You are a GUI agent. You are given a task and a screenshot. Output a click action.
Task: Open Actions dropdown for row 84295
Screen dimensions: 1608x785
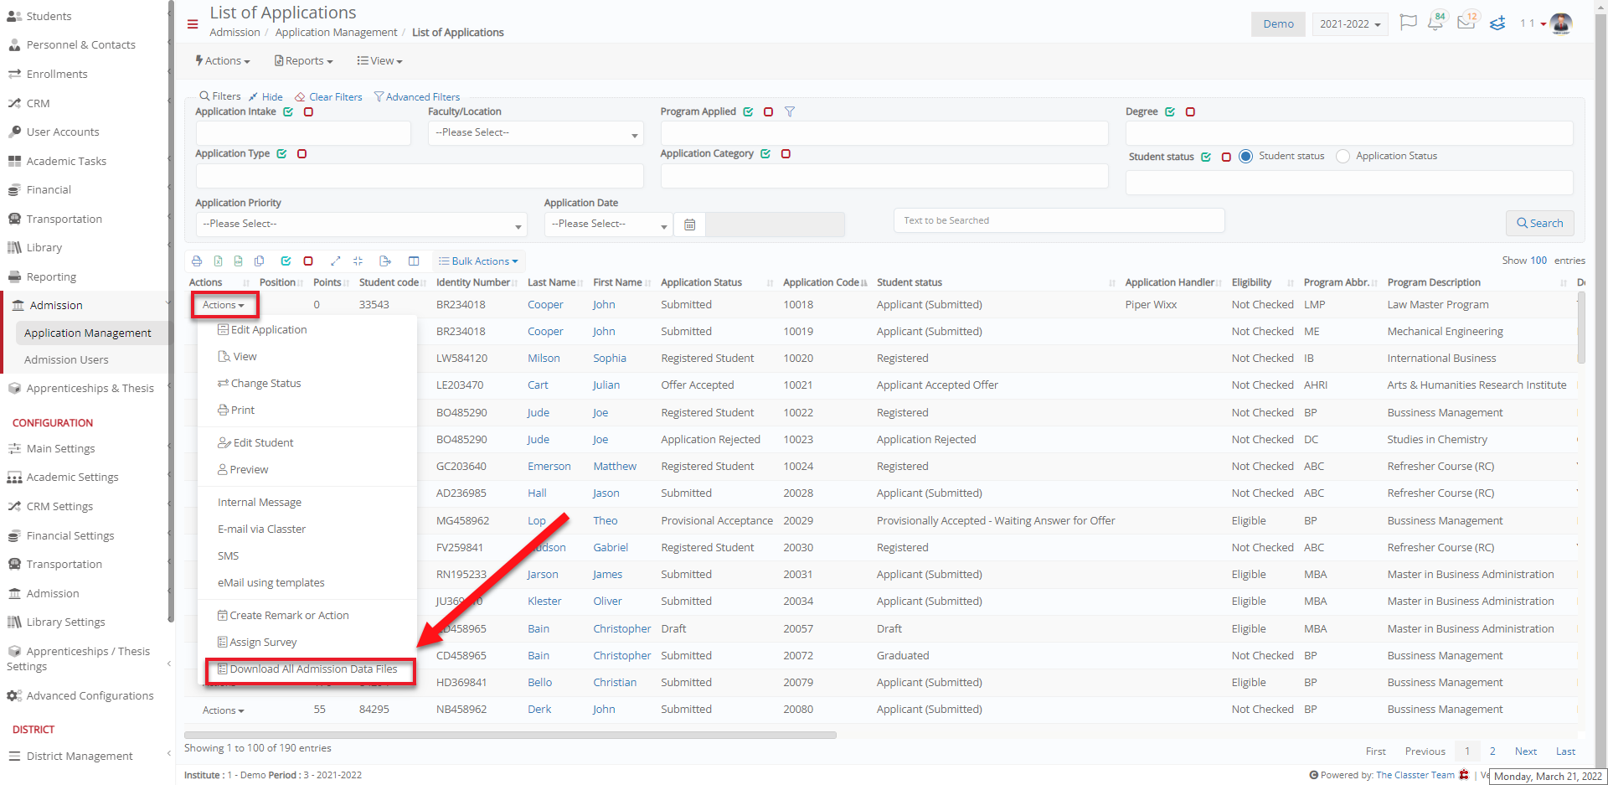224,710
